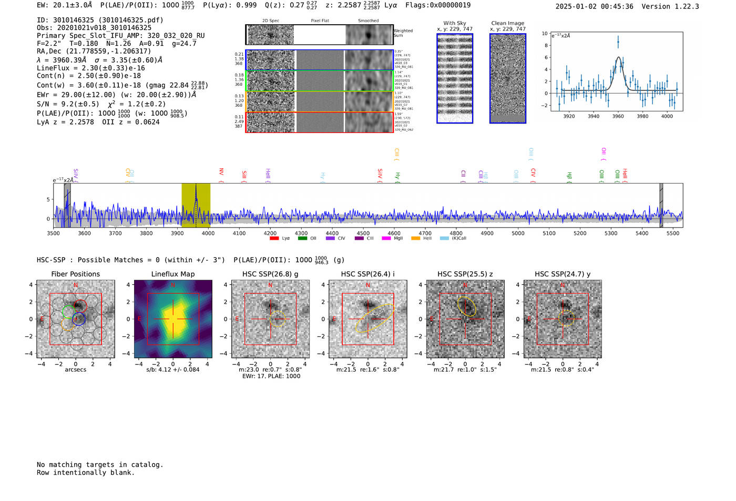This screenshot has height=501, width=736.
Task: Click the light blue (K)CaII legend swatch
Action: pyautogui.click(x=444, y=238)
